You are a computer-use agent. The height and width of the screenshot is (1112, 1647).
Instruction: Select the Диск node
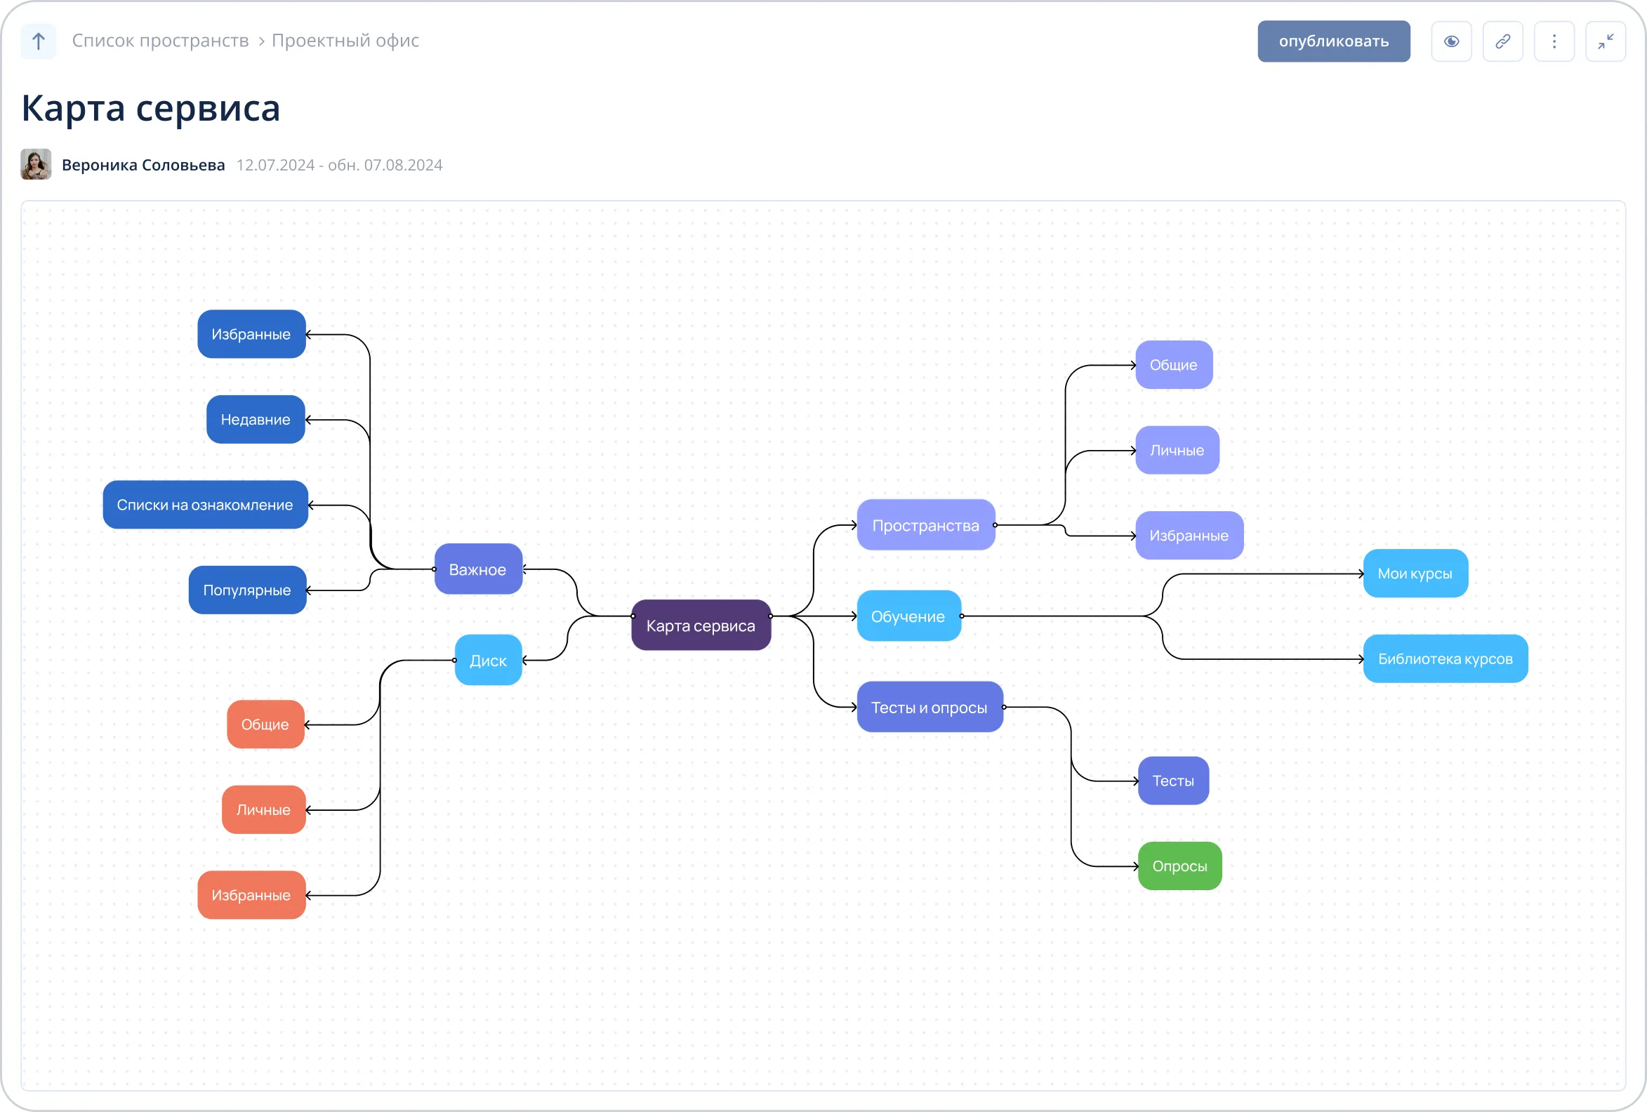(x=488, y=660)
